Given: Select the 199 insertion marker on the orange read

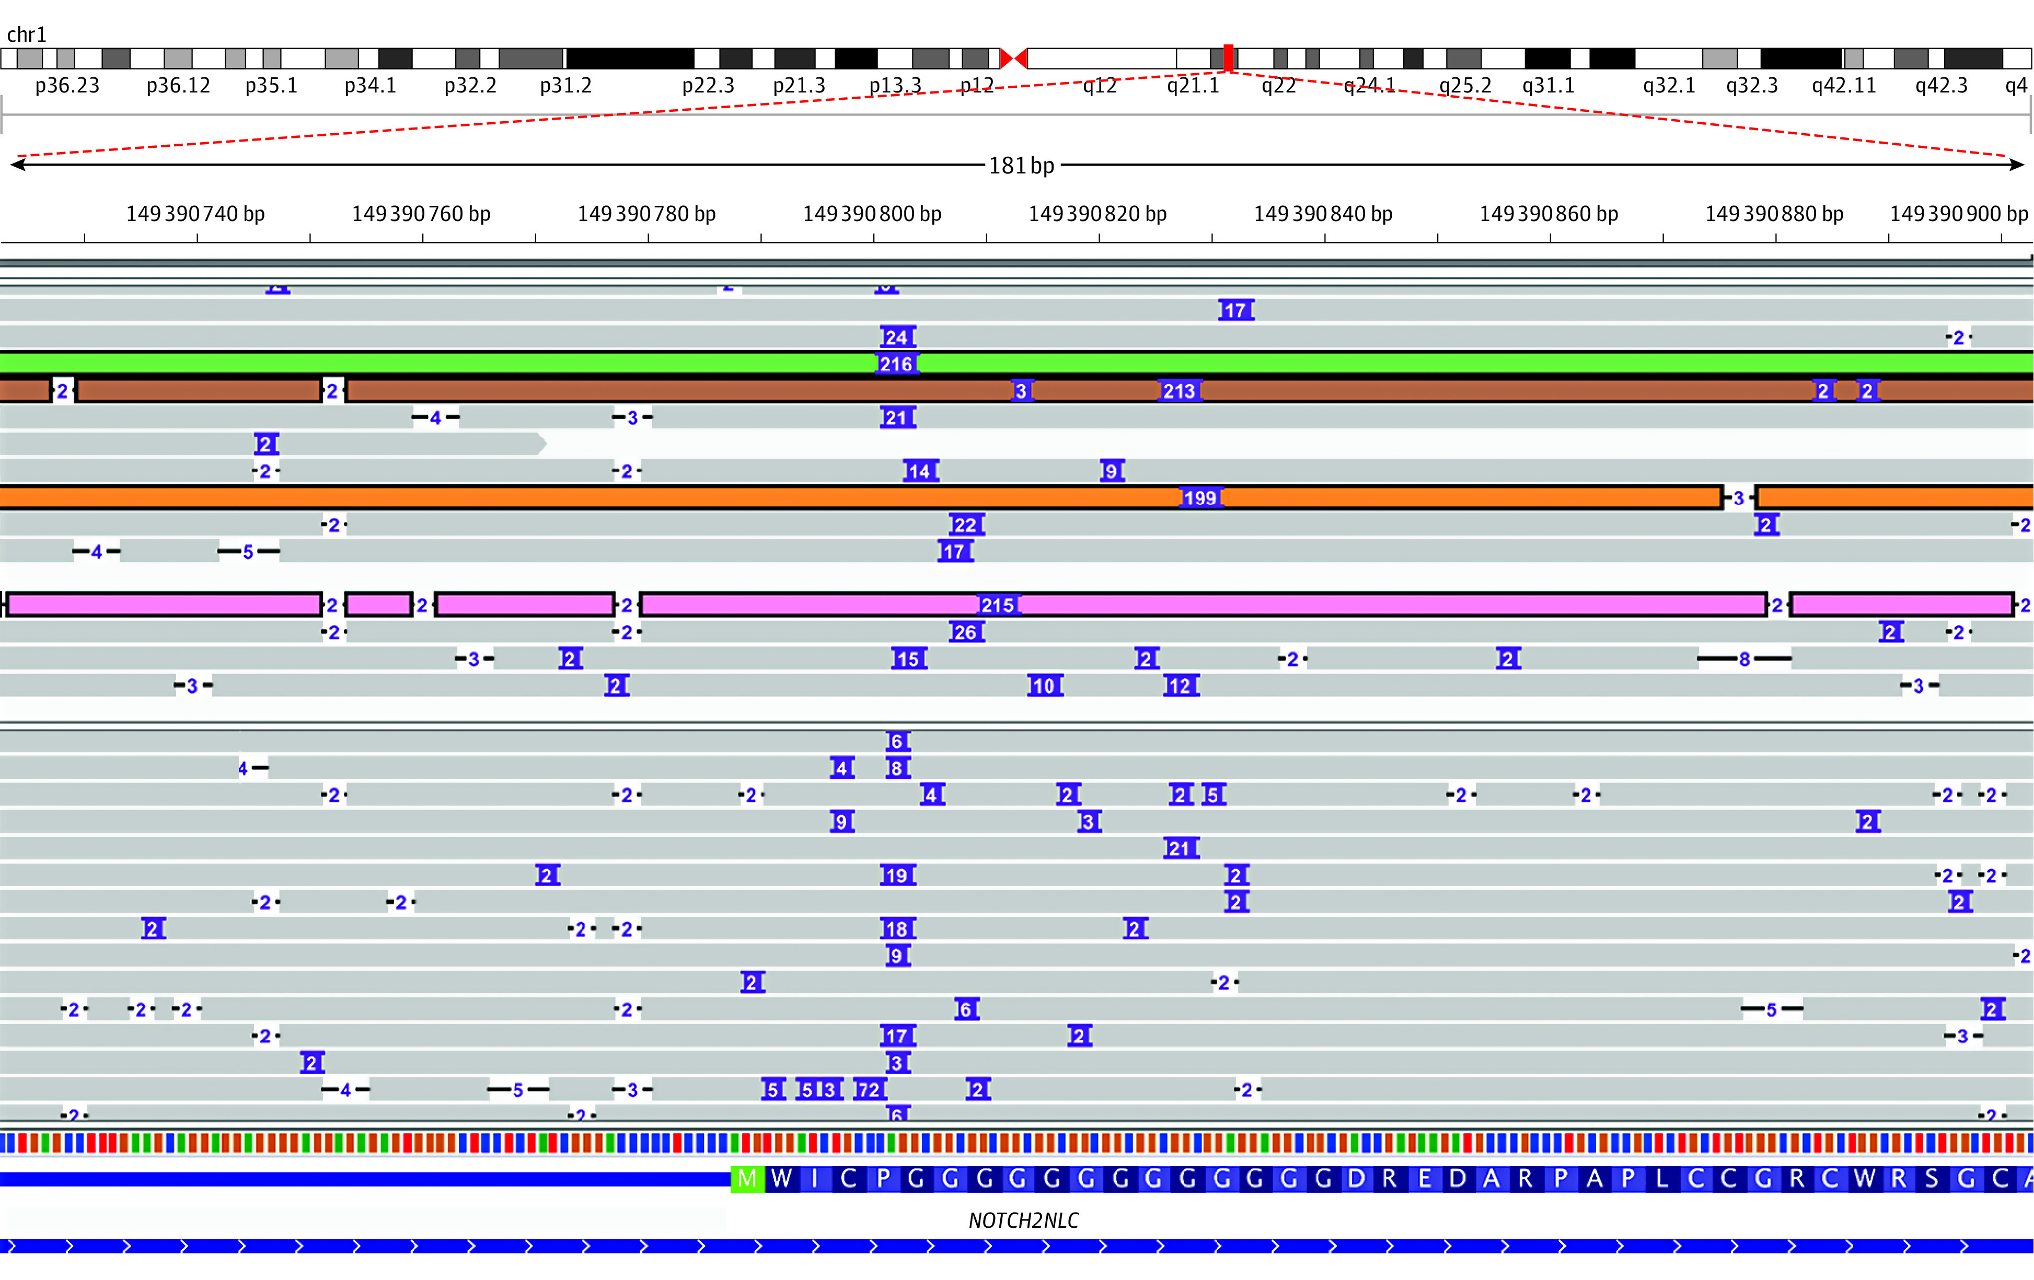Looking at the screenshot, I should click(x=1200, y=498).
